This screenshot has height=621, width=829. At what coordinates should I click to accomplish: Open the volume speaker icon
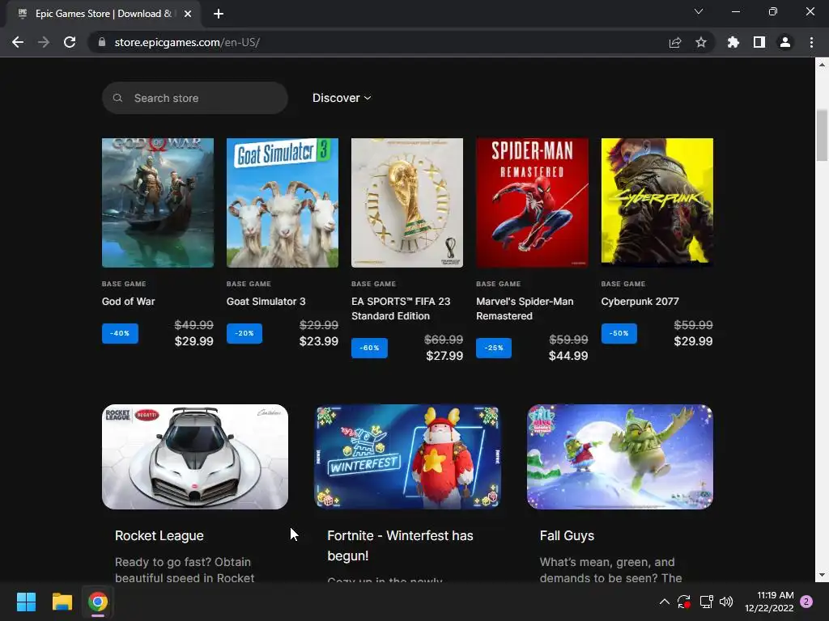[726, 602]
